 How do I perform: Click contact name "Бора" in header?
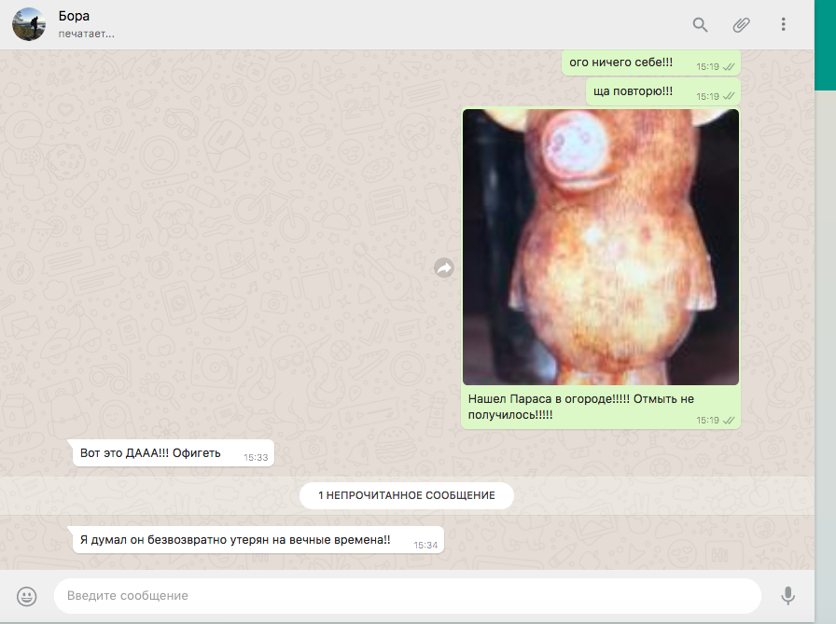tap(74, 16)
